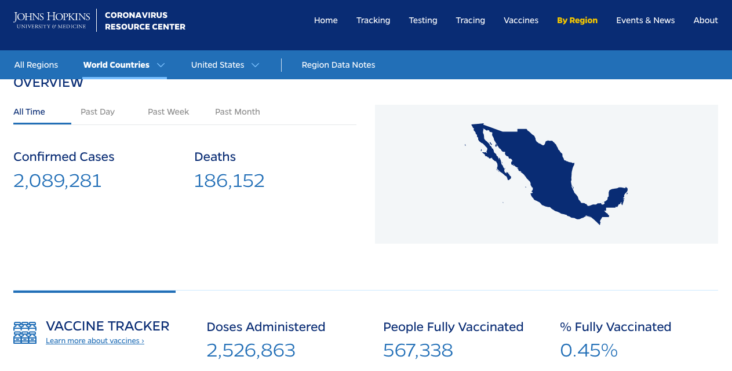Click the People Fully Vaccinated label

[453, 327]
